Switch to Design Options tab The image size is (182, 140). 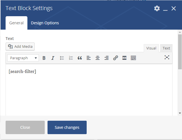(45, 23)
